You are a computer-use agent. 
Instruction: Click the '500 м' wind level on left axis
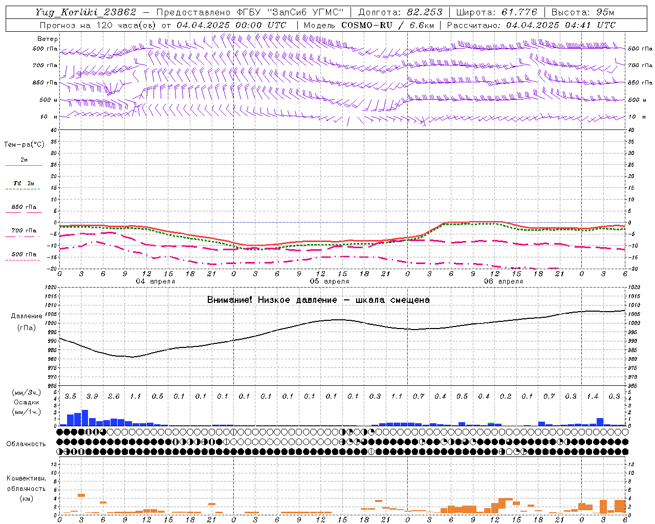[48, 100]
